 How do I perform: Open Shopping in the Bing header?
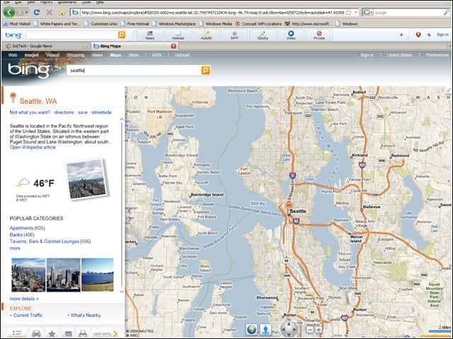(x=76, y=55)
